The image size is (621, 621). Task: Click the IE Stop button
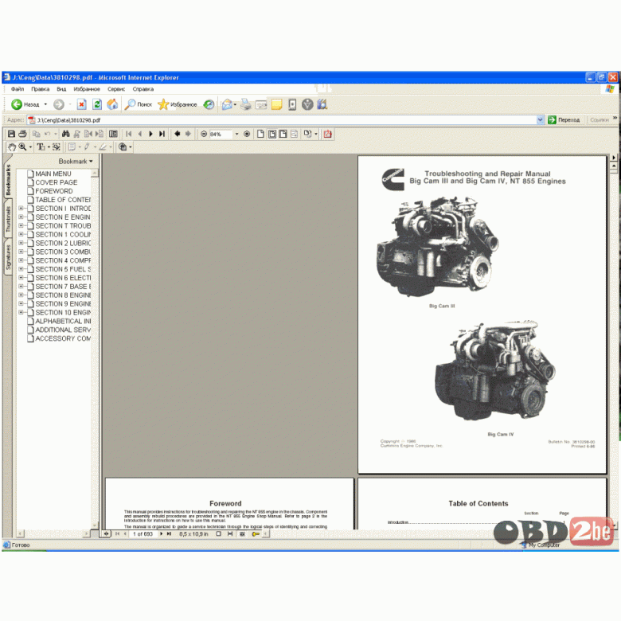[x=81, y=104]
